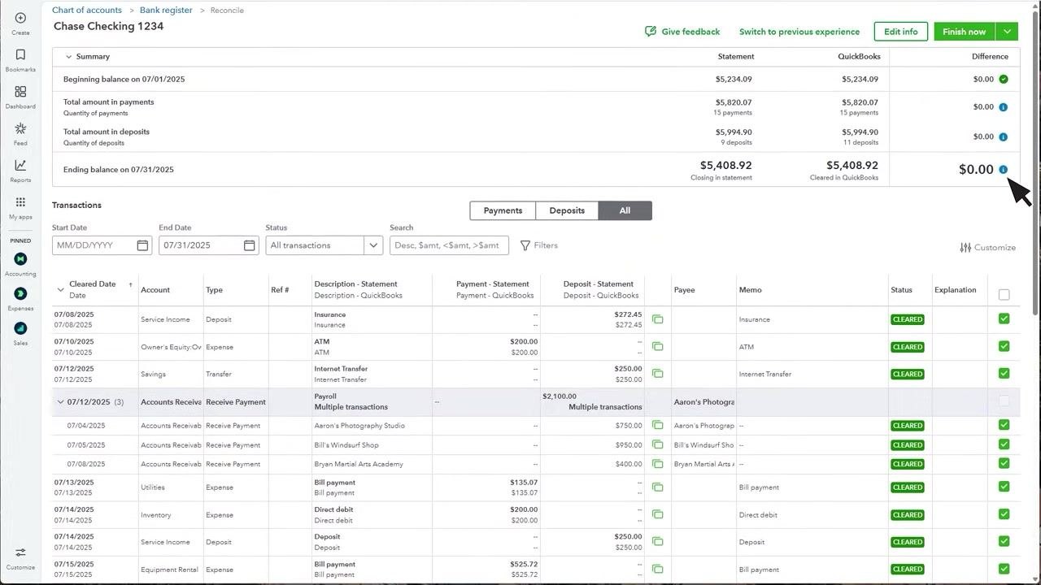Click info icon beside deposits difference
The height and width of the screenshot is (585, 1041).
click(x=1003, y=136)
